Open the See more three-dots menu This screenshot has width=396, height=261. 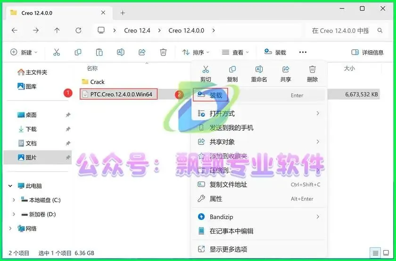click(x=303, y=52)
